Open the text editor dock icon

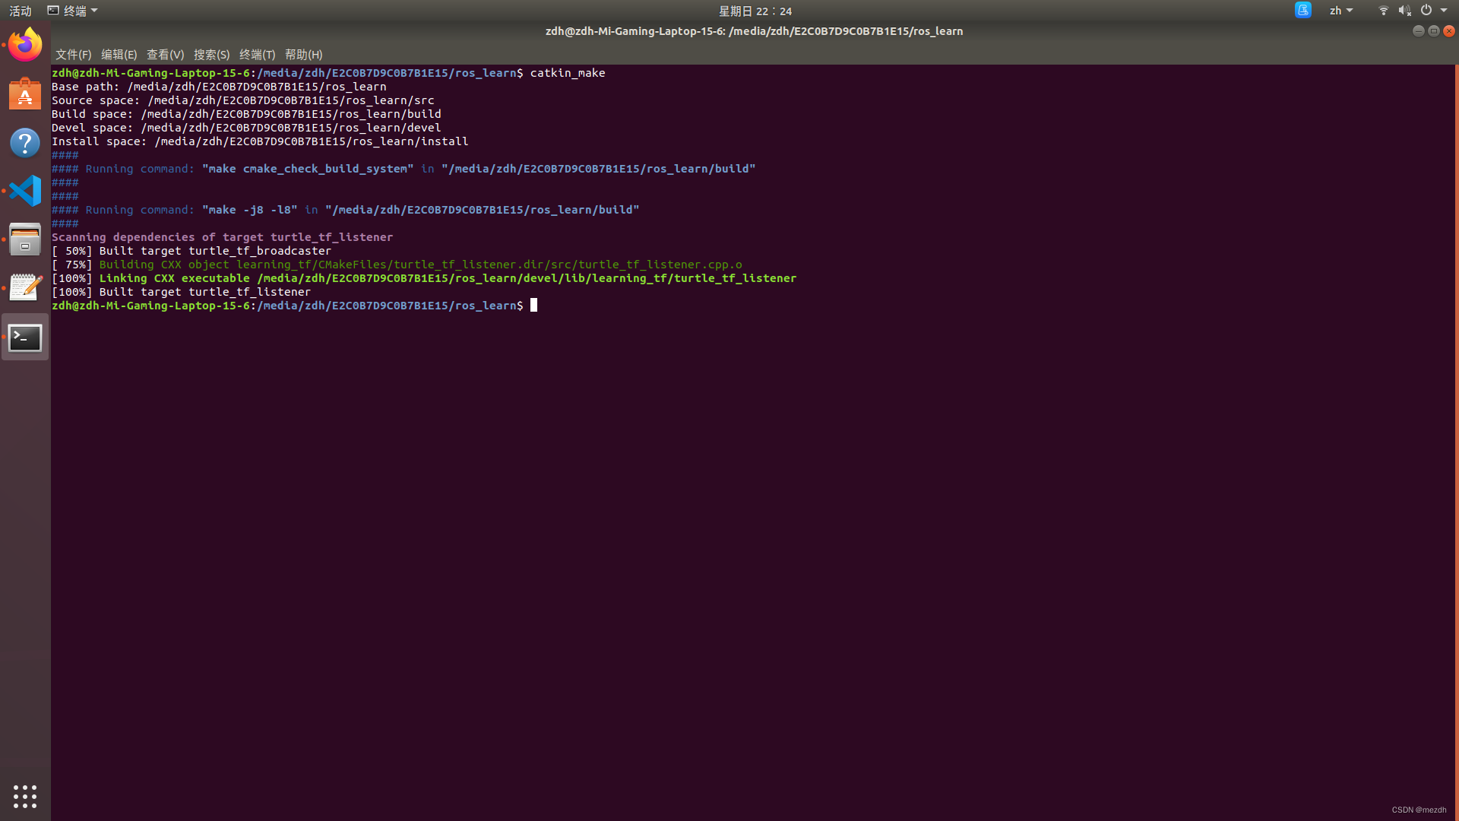(x=25, y=287)
